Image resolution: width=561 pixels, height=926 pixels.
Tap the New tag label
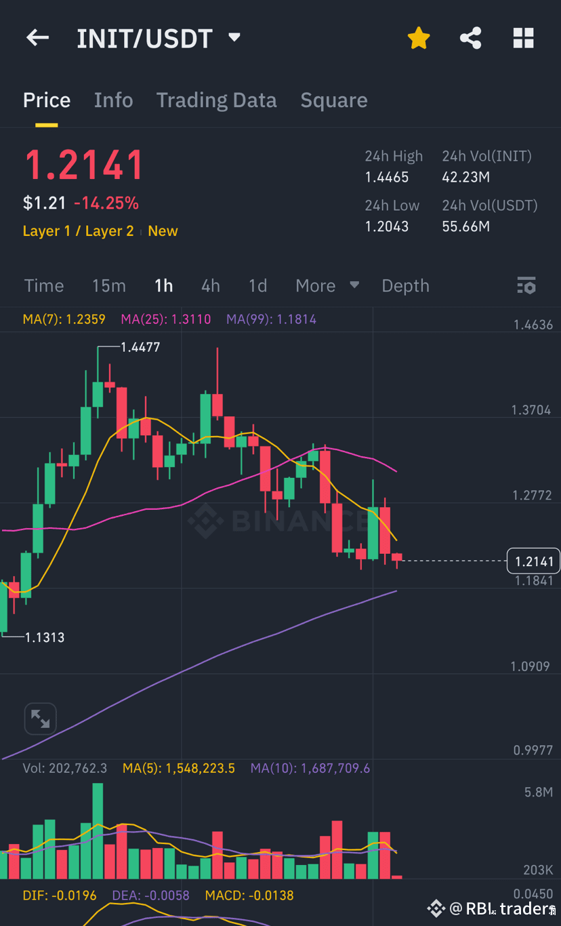pyautogui.click(x=163, y=231)
